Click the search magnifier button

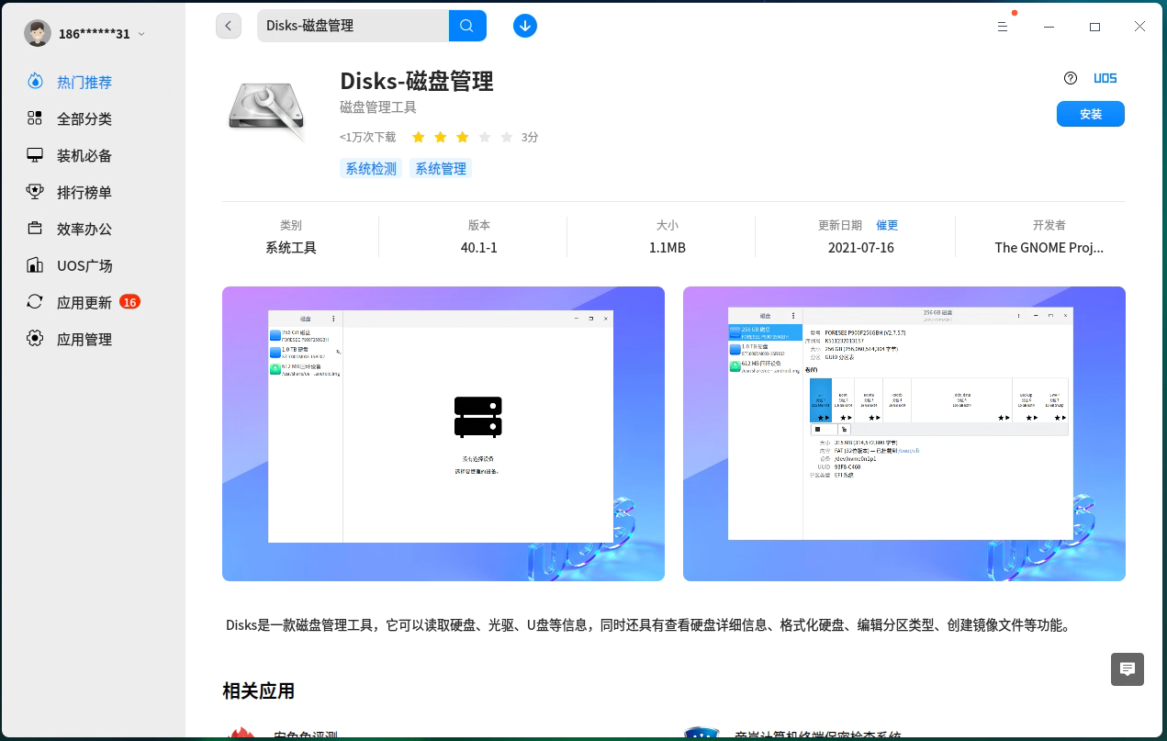coord(467,26)
